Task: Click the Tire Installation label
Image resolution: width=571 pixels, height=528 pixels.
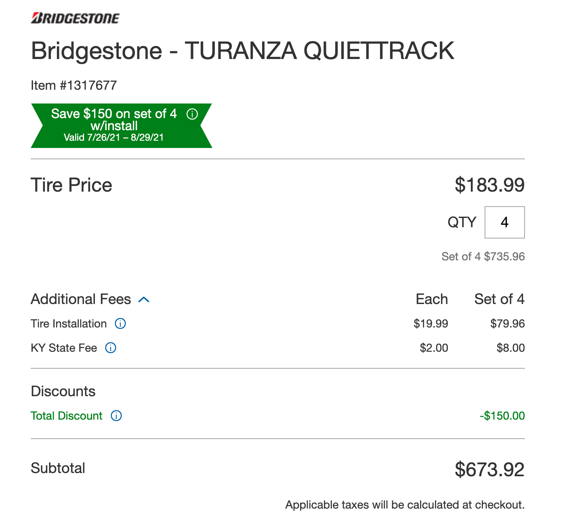Action: (x=69, y=323)
